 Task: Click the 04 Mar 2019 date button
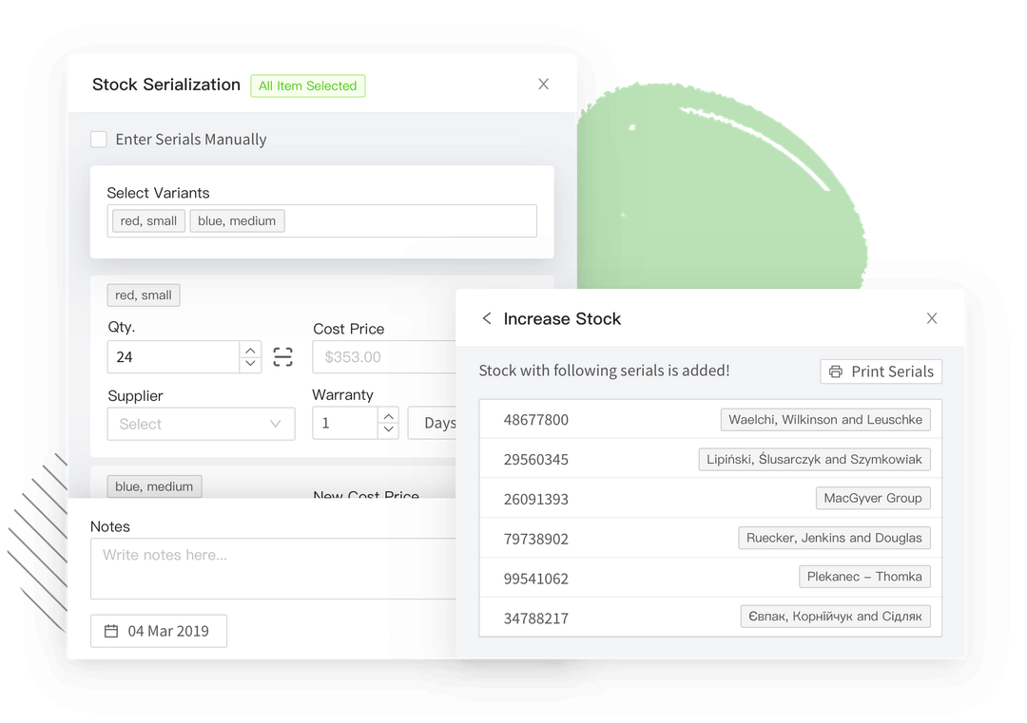pyautogui.click(x=159, y=630)
